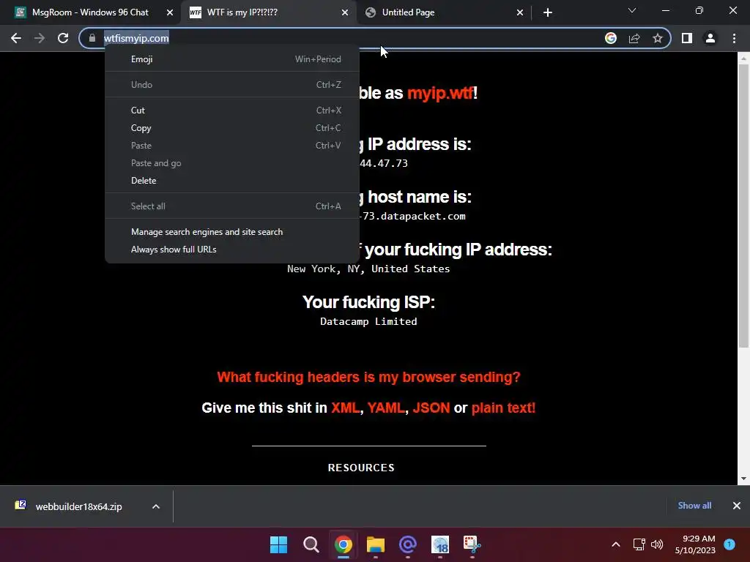The image size is (750, 562).
Task: Go back to the previous page
Action: pyautogui.click(x=16, y=38)
